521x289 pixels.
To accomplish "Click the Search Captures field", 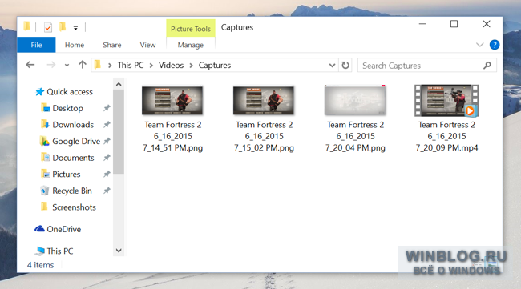I will [x=427, y=66].
